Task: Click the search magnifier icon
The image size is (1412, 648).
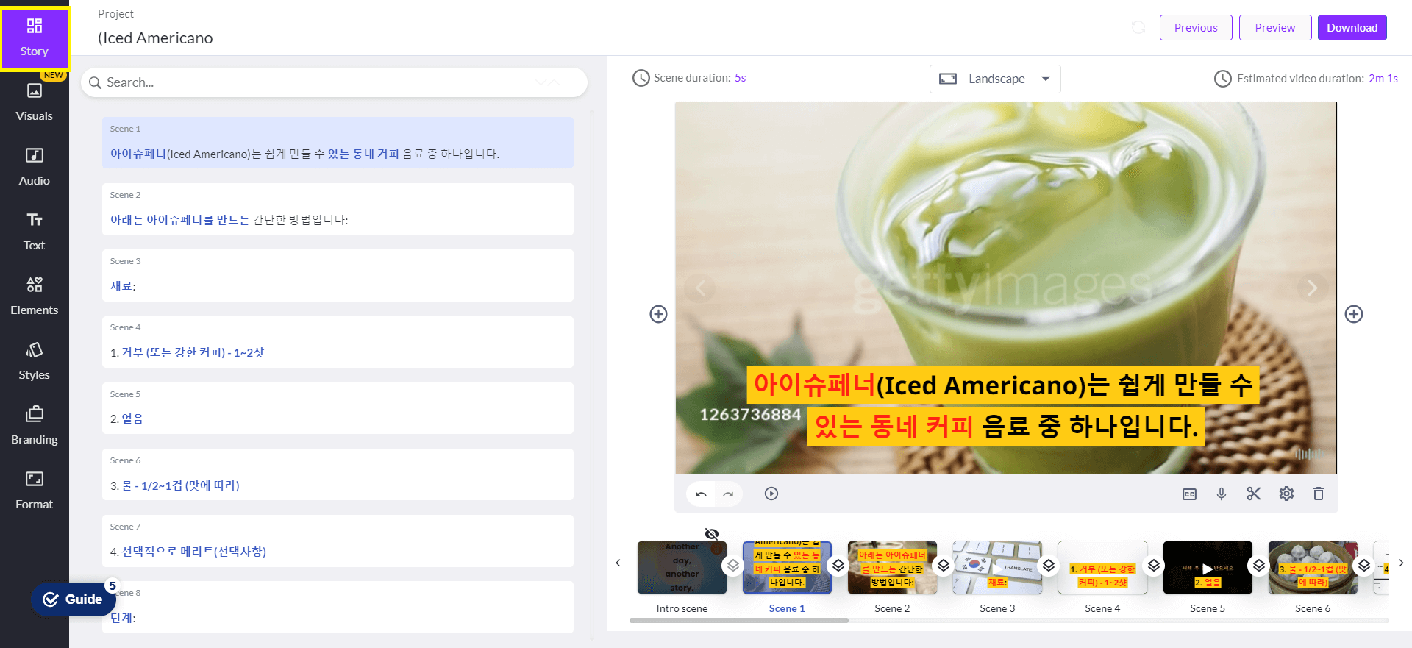Action: pyautogui.click(x=95, y=83)
